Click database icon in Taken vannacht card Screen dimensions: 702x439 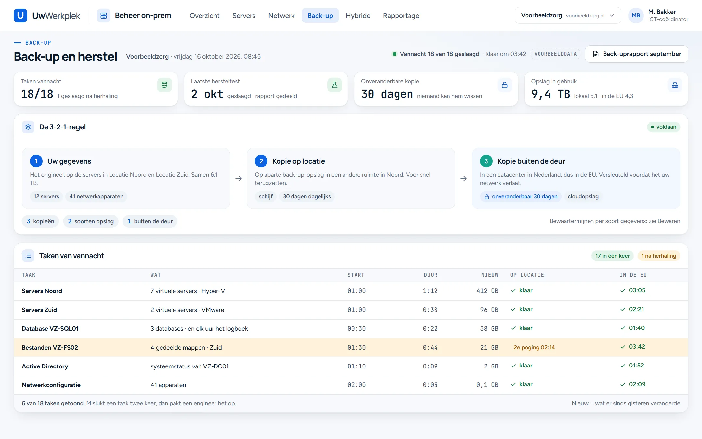pos(164,85)
